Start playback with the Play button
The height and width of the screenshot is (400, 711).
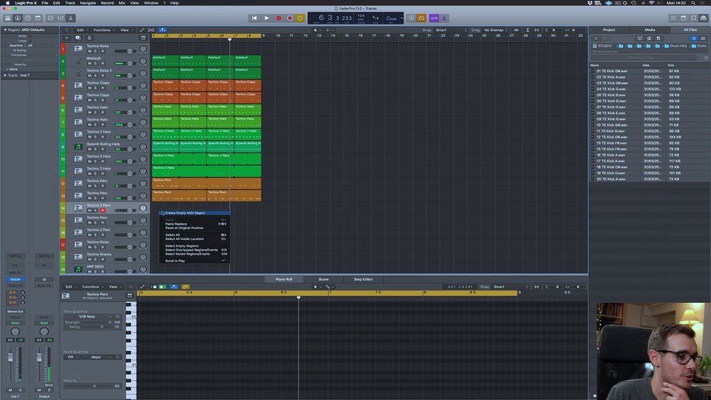click(267, 18)
